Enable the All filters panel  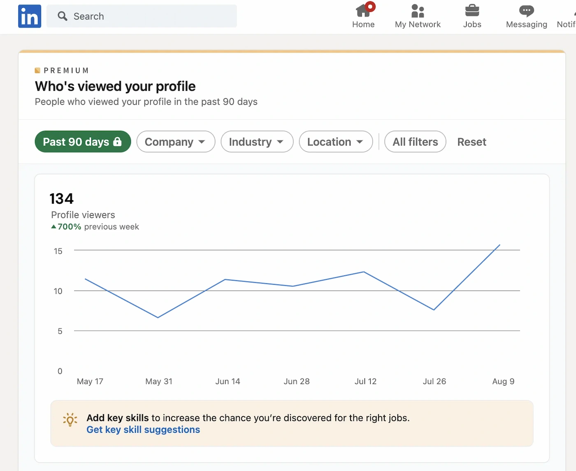415,141
